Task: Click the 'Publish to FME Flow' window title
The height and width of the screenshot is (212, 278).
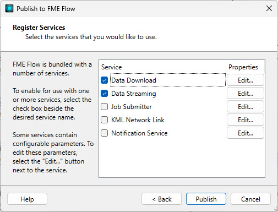Action: 46,9
